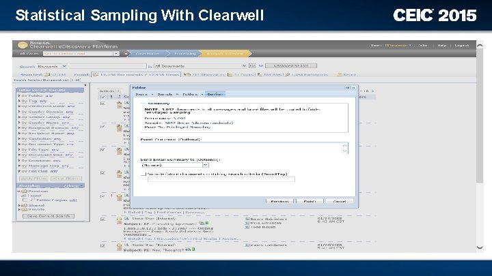Viewport: 492px width, 276px height.
Task: Select the Analysis & Review workflow tab
Action: pos(225,54)
